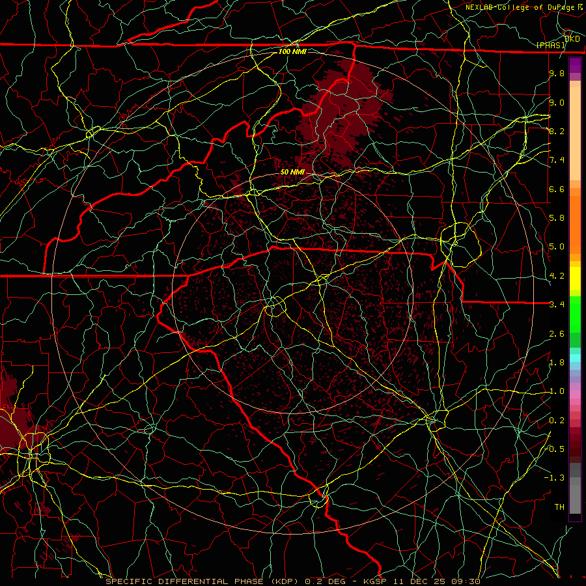Pick the bright green segment of color bar

(x=575, y=314)
